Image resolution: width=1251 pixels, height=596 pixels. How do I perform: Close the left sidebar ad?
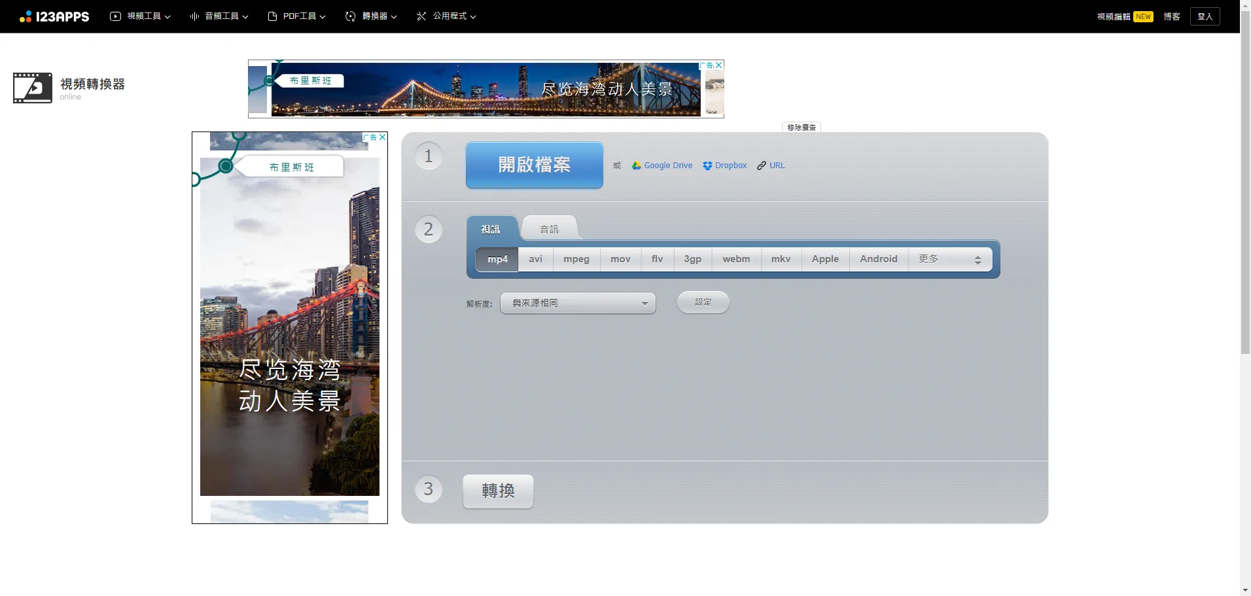coord(383,137)
